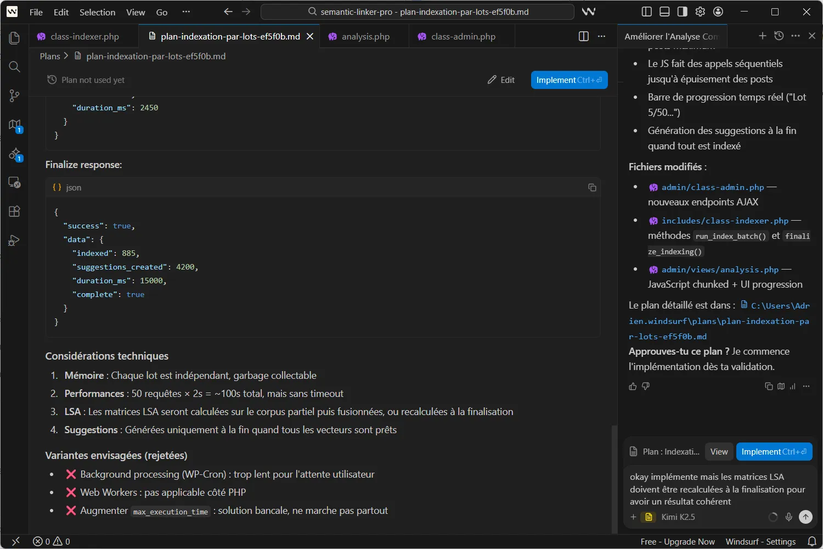This screenshot has height=549, width=823.
Task: Copy the Finalize response JSON code block
Action: [x=592, y=188]
